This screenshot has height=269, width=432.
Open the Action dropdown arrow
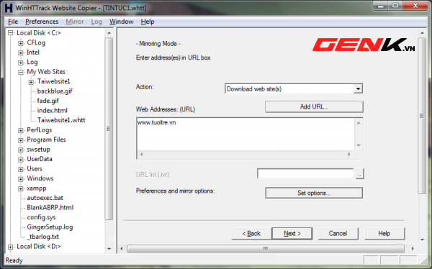[358, 89]
